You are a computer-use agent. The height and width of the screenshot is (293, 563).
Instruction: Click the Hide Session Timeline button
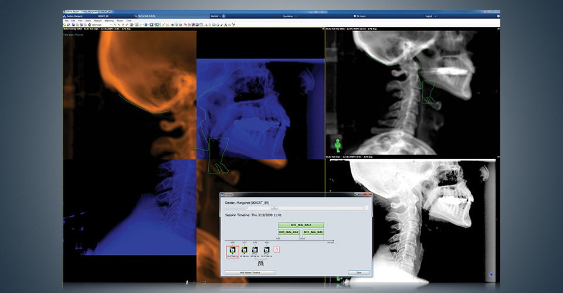[x=250, y=272]
